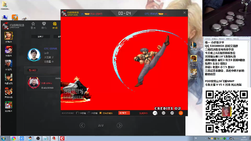Click the third gray speed circle

(172, 113)
